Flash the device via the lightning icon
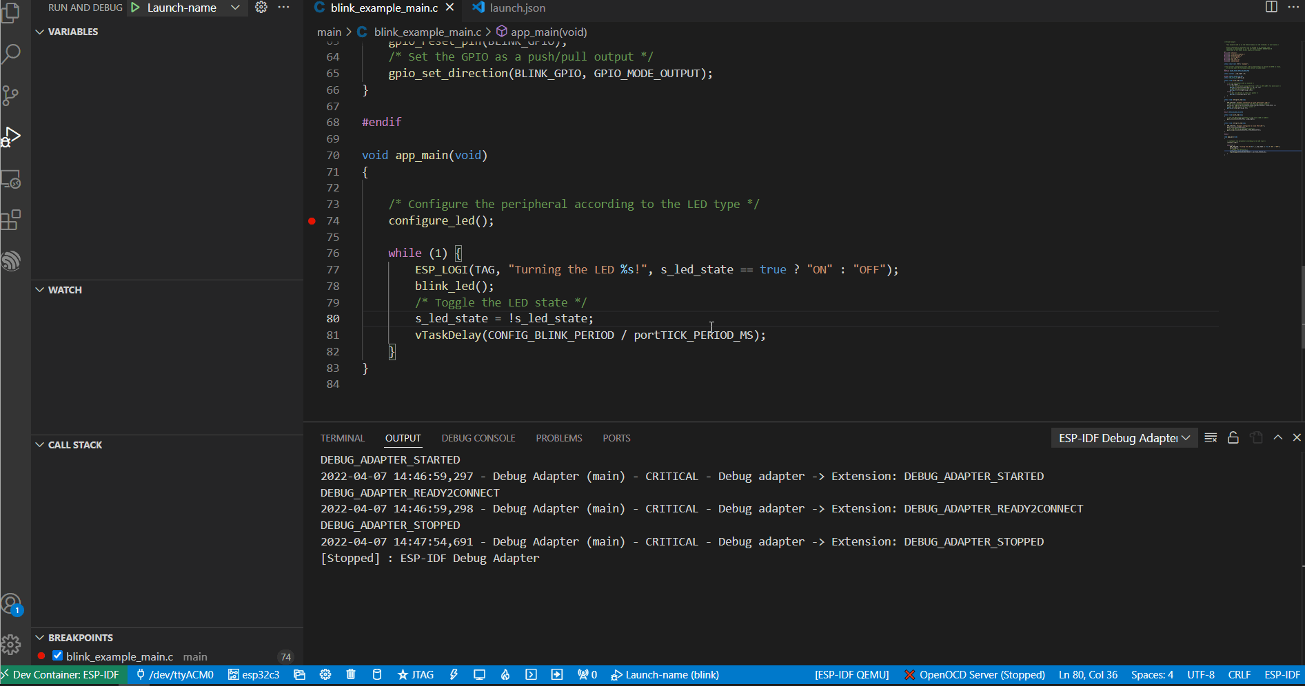This screenshot has width=1305, height=686. tap(454, 675)
